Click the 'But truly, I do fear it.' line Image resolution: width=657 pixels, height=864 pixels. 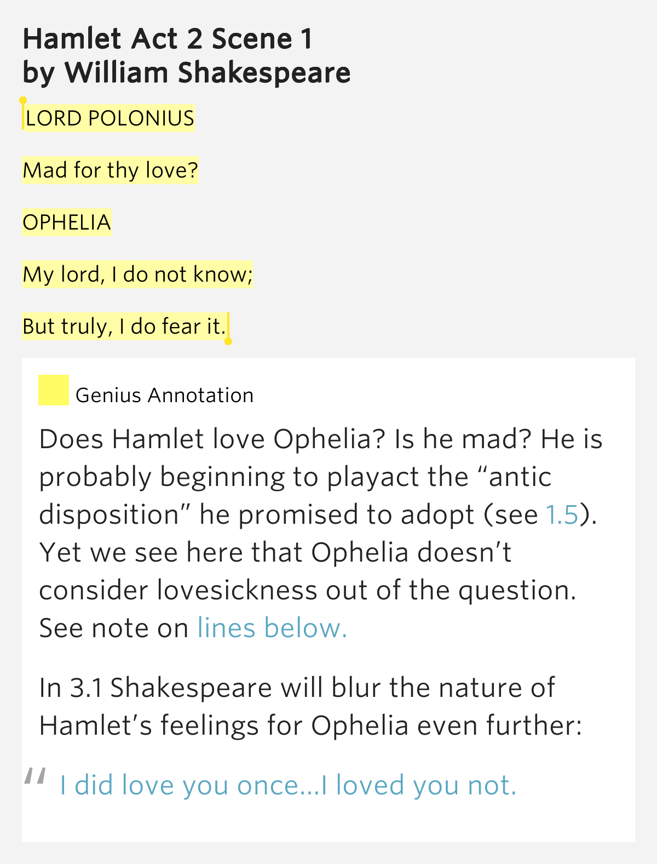124,327
